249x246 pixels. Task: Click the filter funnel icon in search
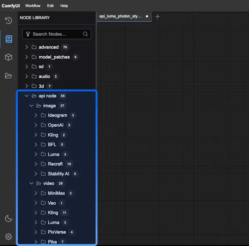coord(28,34)
